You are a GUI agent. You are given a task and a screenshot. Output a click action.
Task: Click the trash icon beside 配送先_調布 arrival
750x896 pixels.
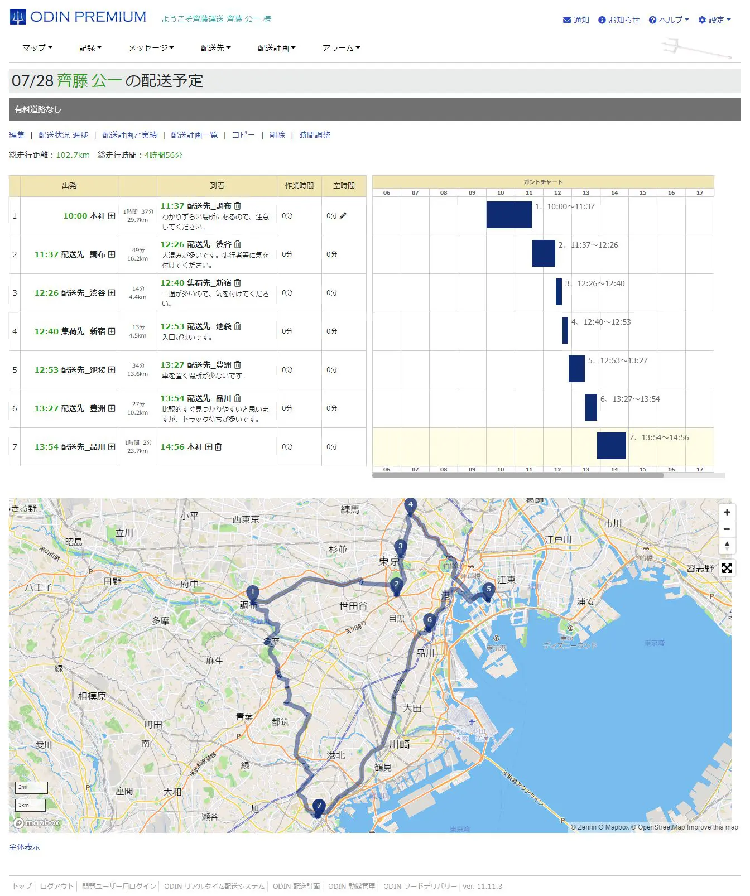[238, 206]
